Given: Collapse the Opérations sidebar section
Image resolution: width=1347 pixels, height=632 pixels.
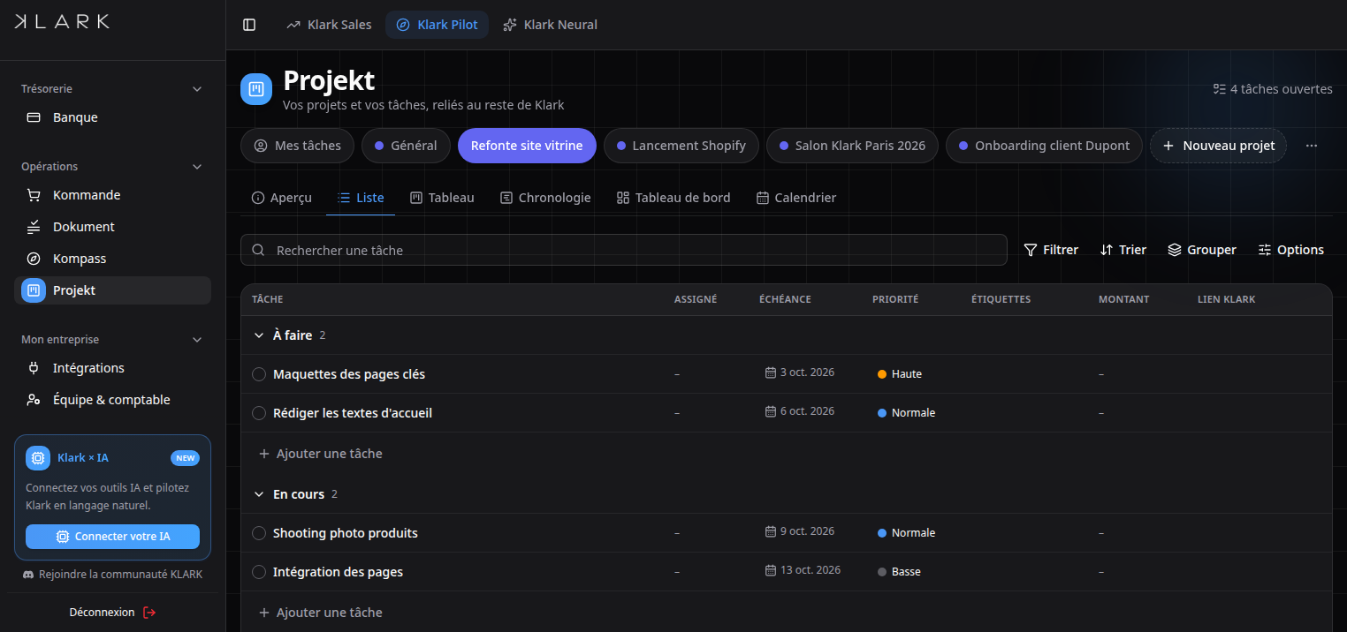Looking at the screenshot, I should click(x=197, y=167).
